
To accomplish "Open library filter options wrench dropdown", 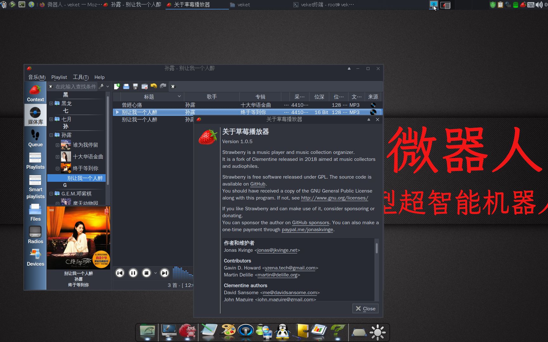I will (104, 86).
